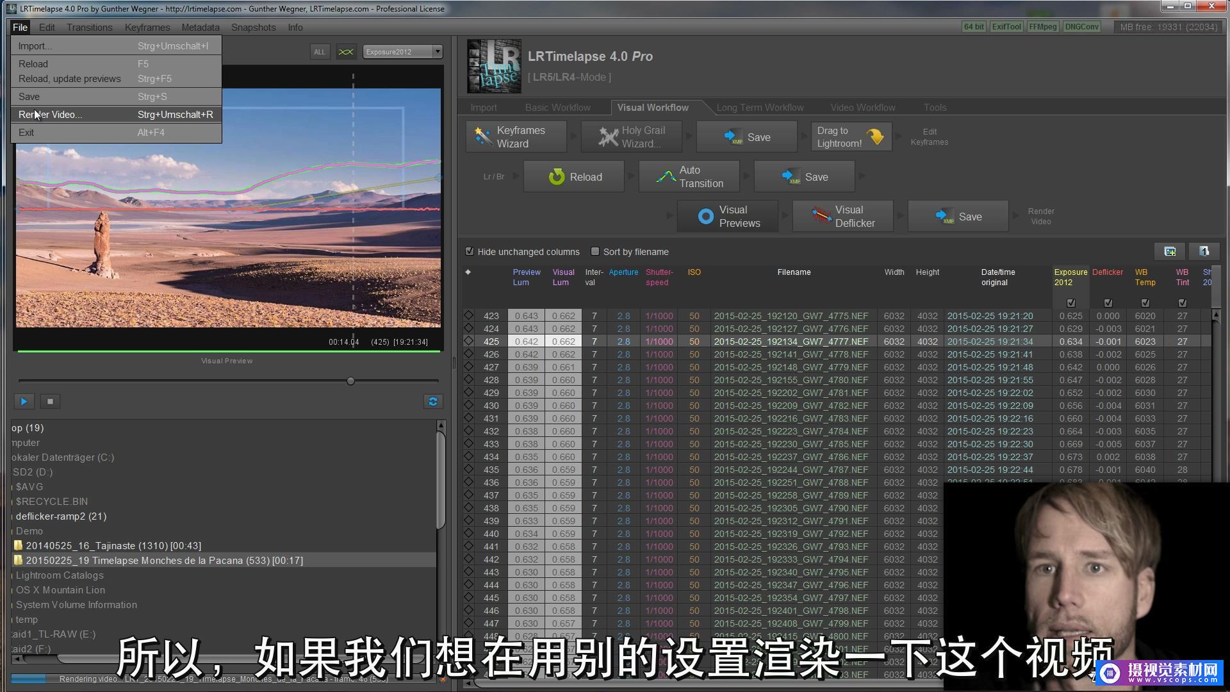
Task: Click the DNGConv status indicator
Action: [1082, 27]
